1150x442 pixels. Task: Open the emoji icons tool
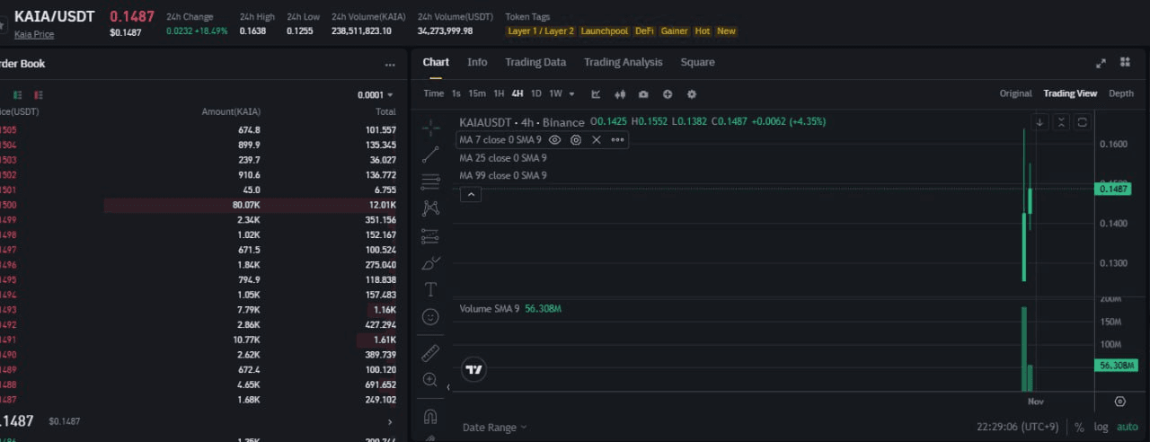pyautogui.click(x=430, y=317)
